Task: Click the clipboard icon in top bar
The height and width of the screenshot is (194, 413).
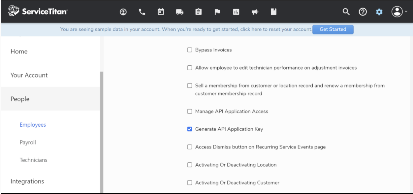Action: click(198, 12)
